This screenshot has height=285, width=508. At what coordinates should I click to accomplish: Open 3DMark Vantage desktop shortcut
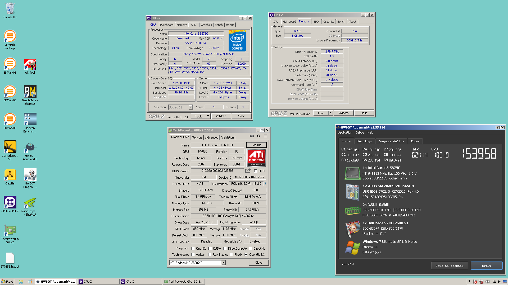coord(10,40)
